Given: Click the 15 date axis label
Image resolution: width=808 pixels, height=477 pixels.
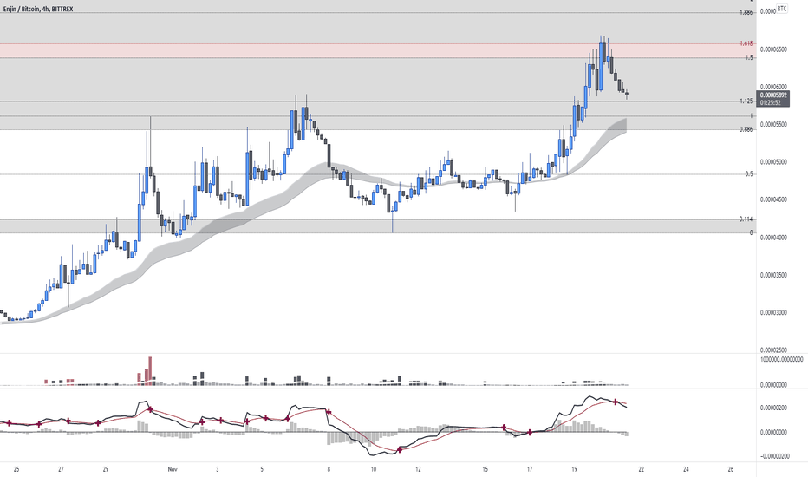Looking at the screenshot, I should pyautogui.click(x=485, y=470).
